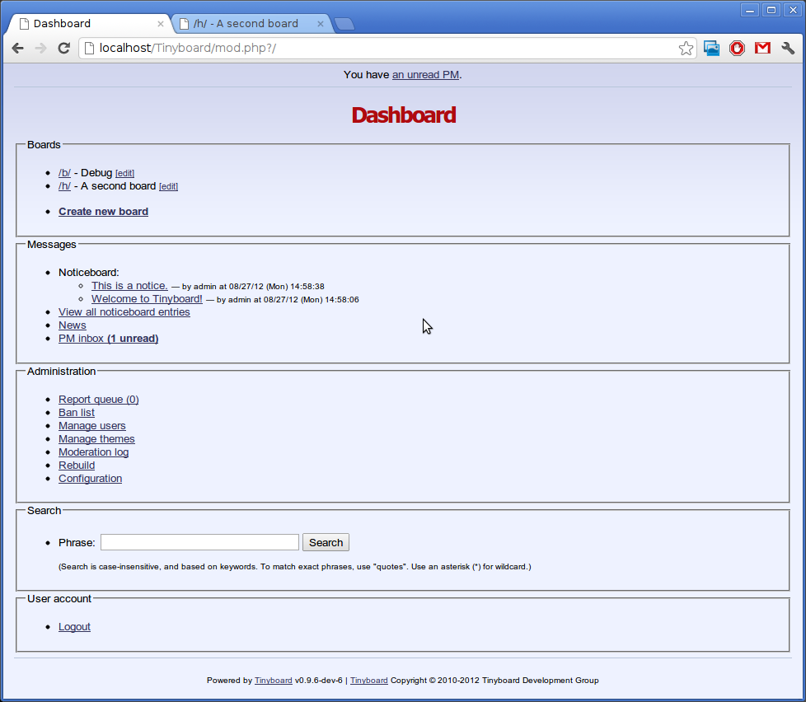Open the Moderation log
The height and width of the screenshot is (702, 806).
point(93,452)
